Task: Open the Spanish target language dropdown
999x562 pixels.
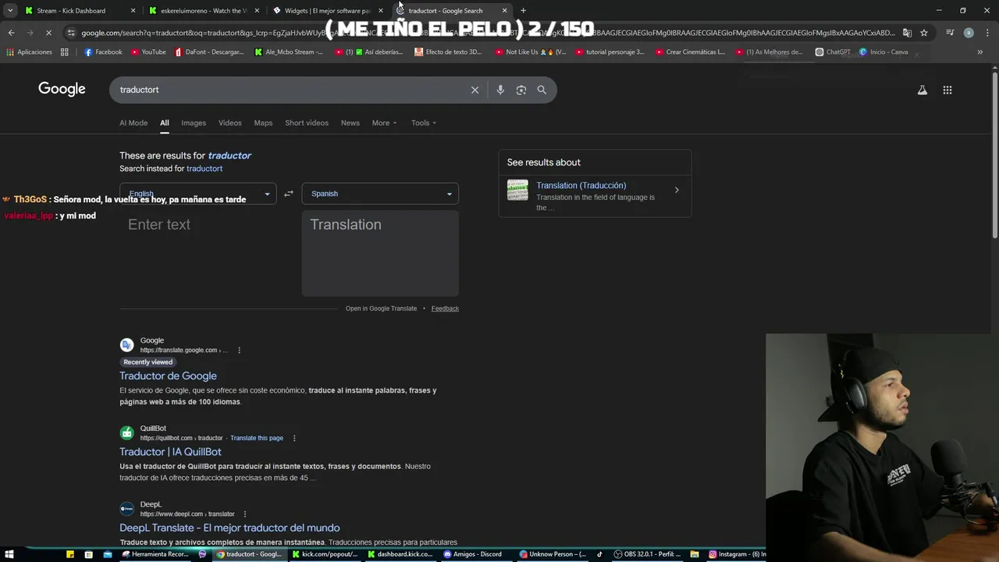Action: pyautogui.click(x=380, y=194)
